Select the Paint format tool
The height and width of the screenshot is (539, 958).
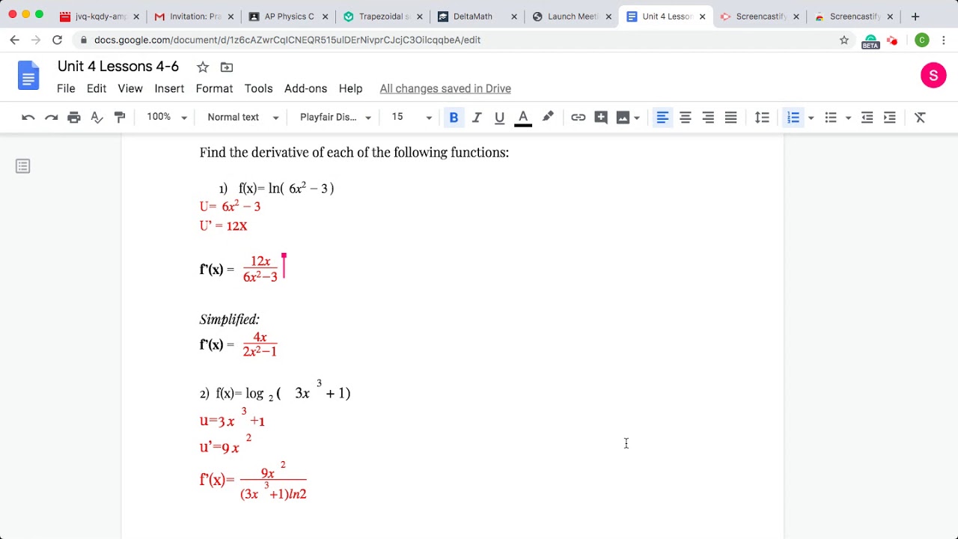(x=120, y=118)
